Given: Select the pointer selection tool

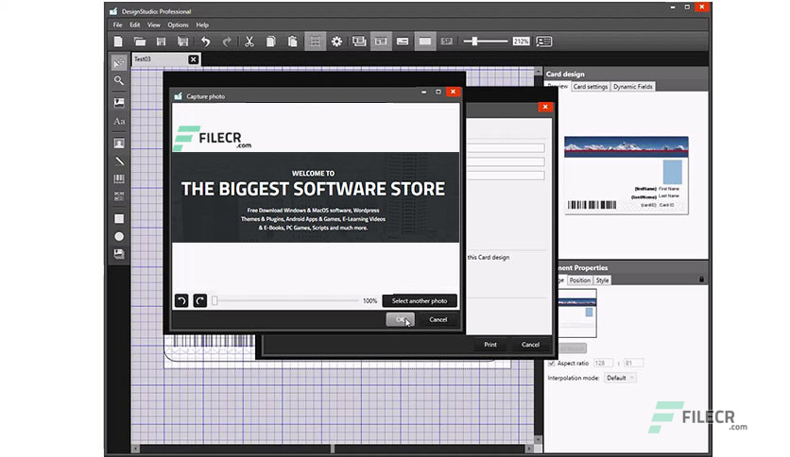Looking at the screenshot, I should (x=119, y=63).
